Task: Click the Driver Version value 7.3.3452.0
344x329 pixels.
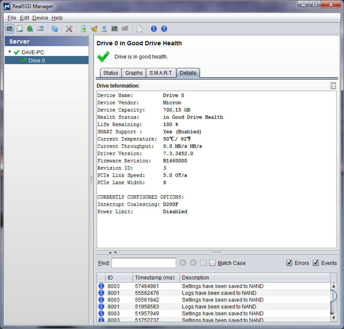Action: tap(178, 153)
